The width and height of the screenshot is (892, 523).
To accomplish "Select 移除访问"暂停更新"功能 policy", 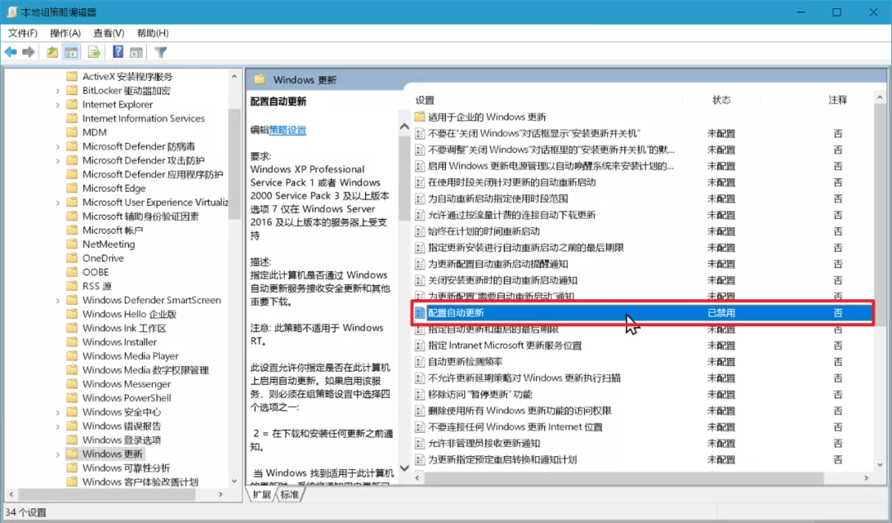I will [x=480, y=394].
